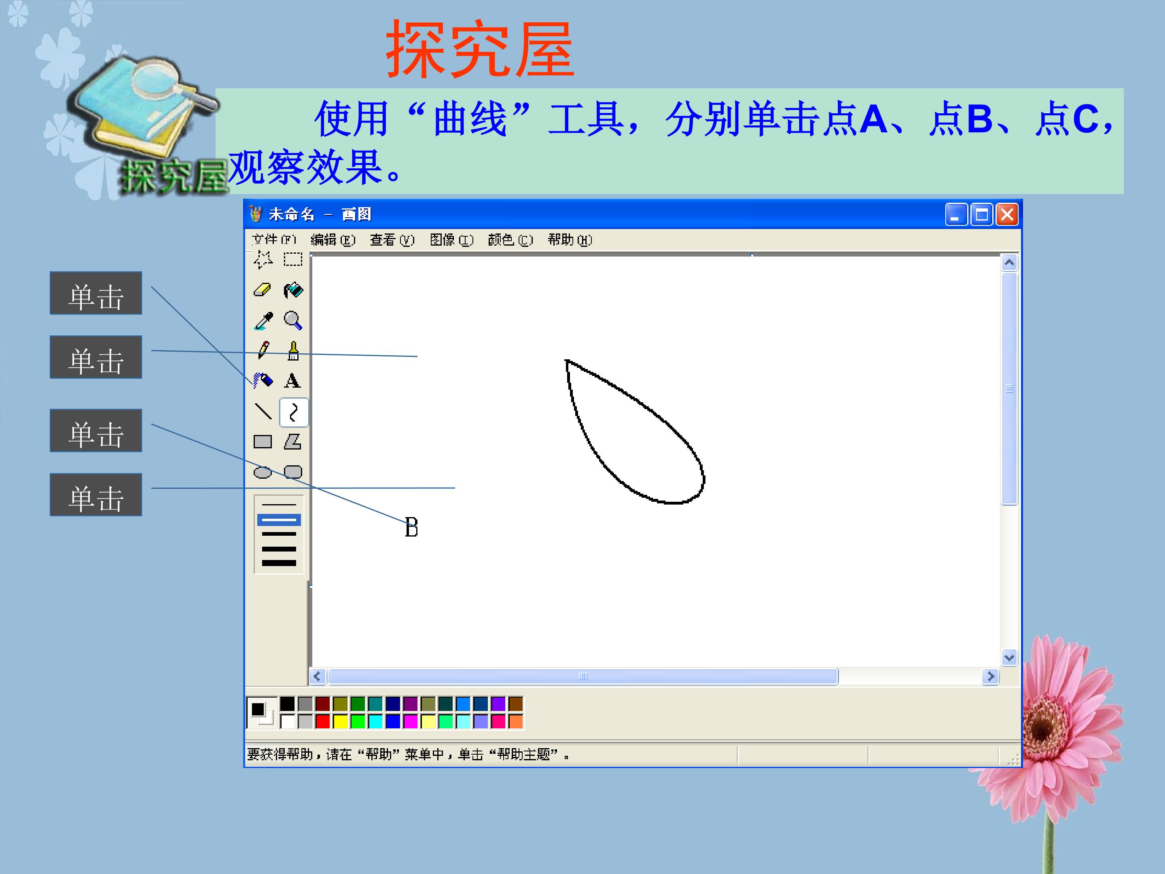Choose the thinnest line width option
Viewport: 1165px width, 874px height.
click(x=279, y=505)
